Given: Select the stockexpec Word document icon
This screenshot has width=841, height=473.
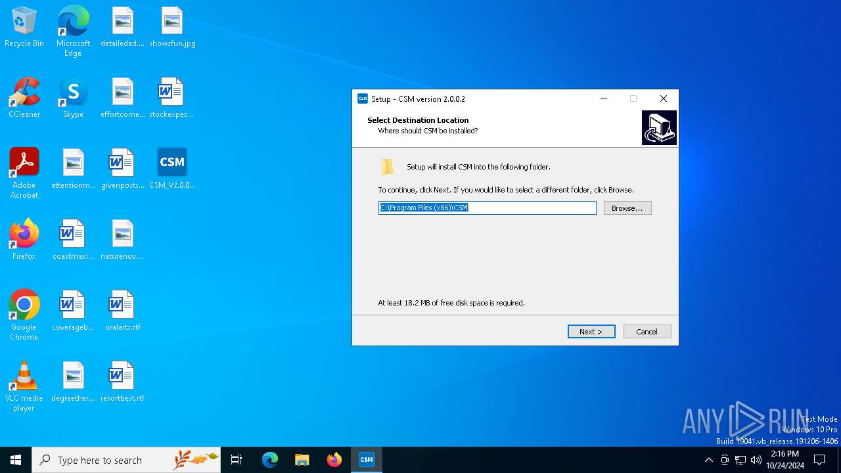Looking at the screenshot, I should [171, 99].
